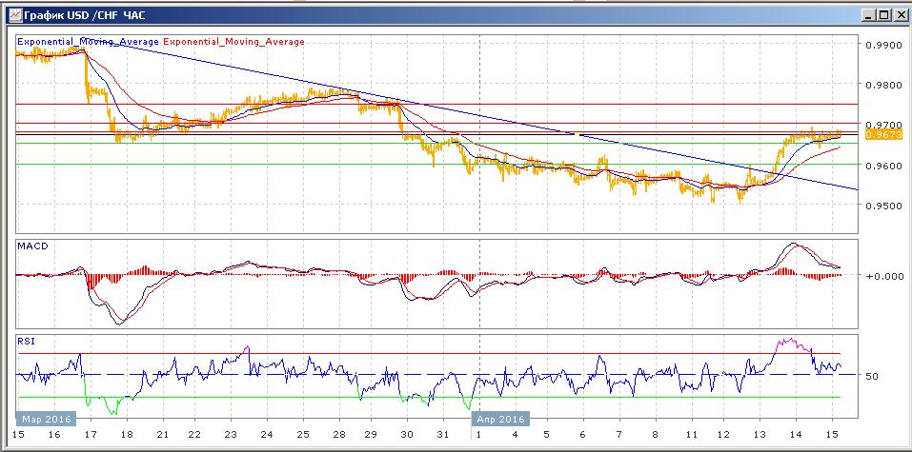
Task: Click the chart icon in the title bar
Action: (x=14, y=14)
